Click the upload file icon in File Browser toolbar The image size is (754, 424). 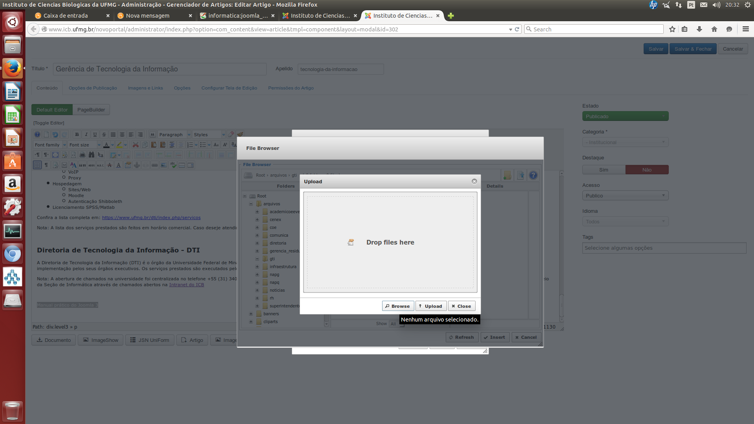coord(520,175)
